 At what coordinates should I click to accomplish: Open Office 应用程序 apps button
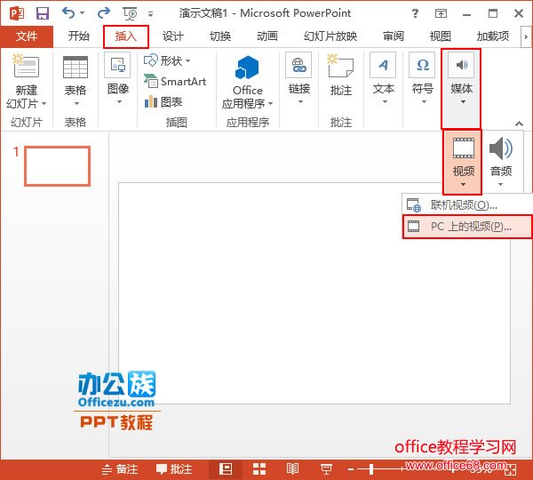tap(248, 82)
